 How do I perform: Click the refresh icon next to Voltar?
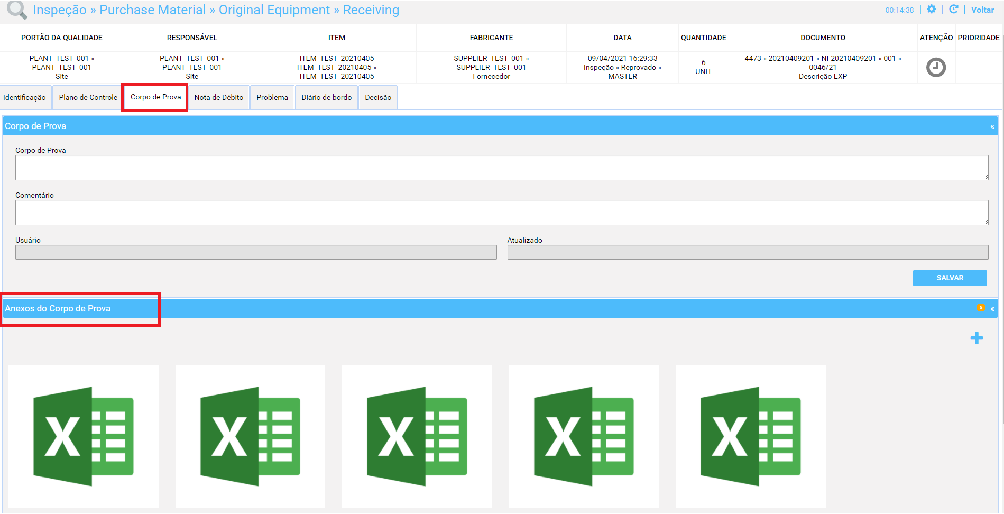pos(954,10)
